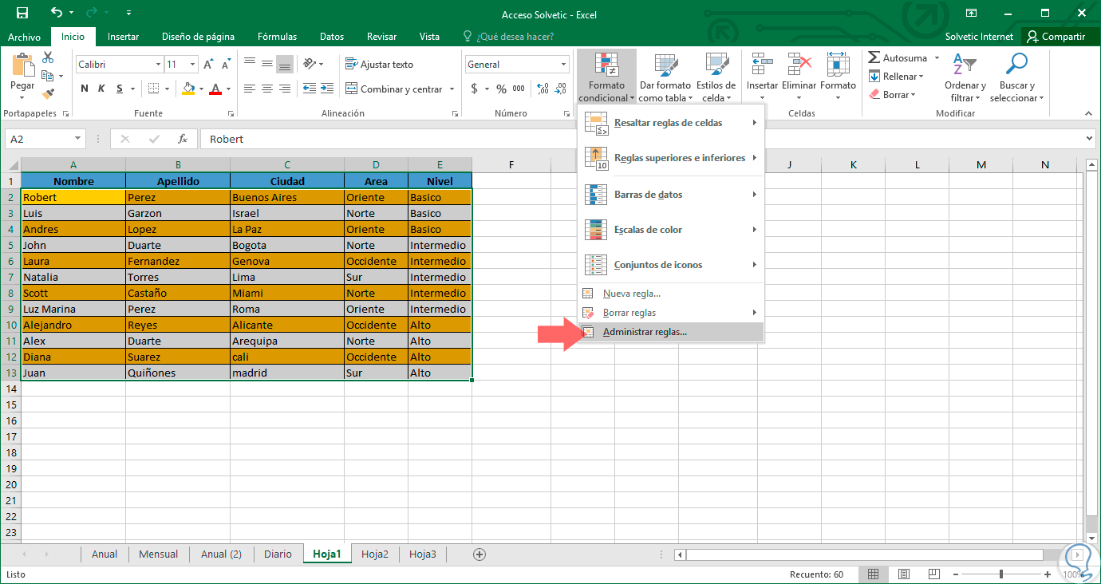Switch to the Fórmulas ribbon tab
Image resolution: width=1101 pixels, height=584 pixels.
coord(277,37)
